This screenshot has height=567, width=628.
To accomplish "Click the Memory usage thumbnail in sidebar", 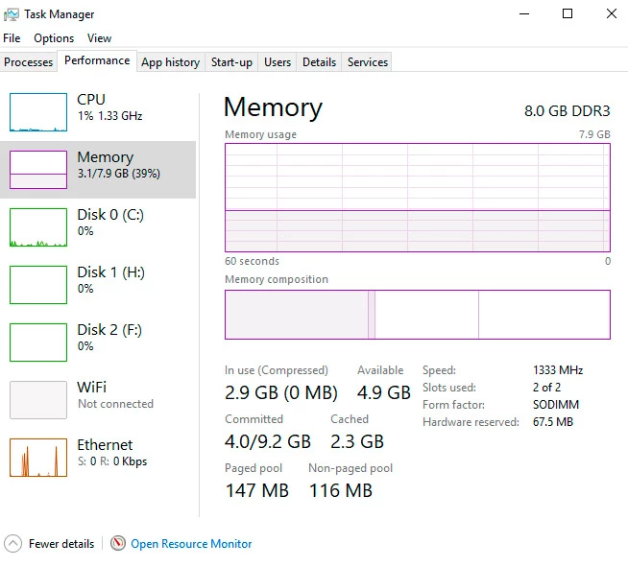I will (x=38, y=170).
